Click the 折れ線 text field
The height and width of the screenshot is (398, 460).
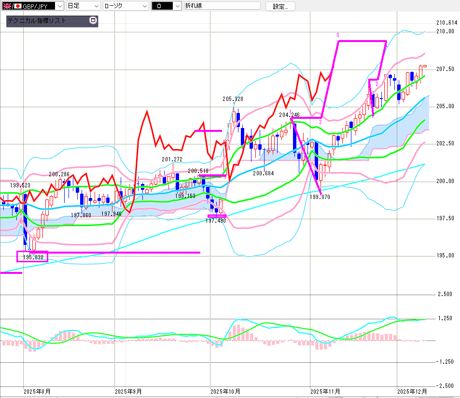coord(222,6)
